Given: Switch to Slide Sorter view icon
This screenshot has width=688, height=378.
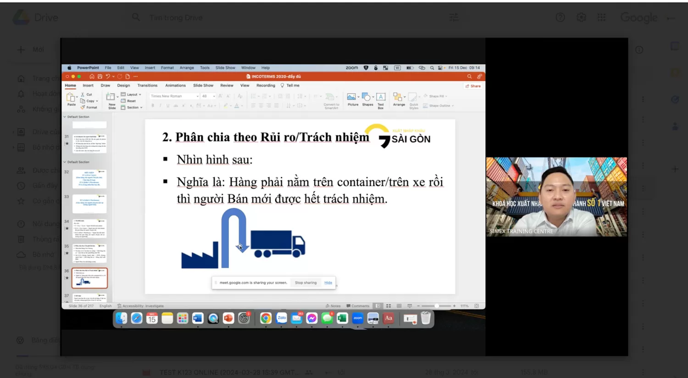Looking at the screenshot, I should pos(388,306).
